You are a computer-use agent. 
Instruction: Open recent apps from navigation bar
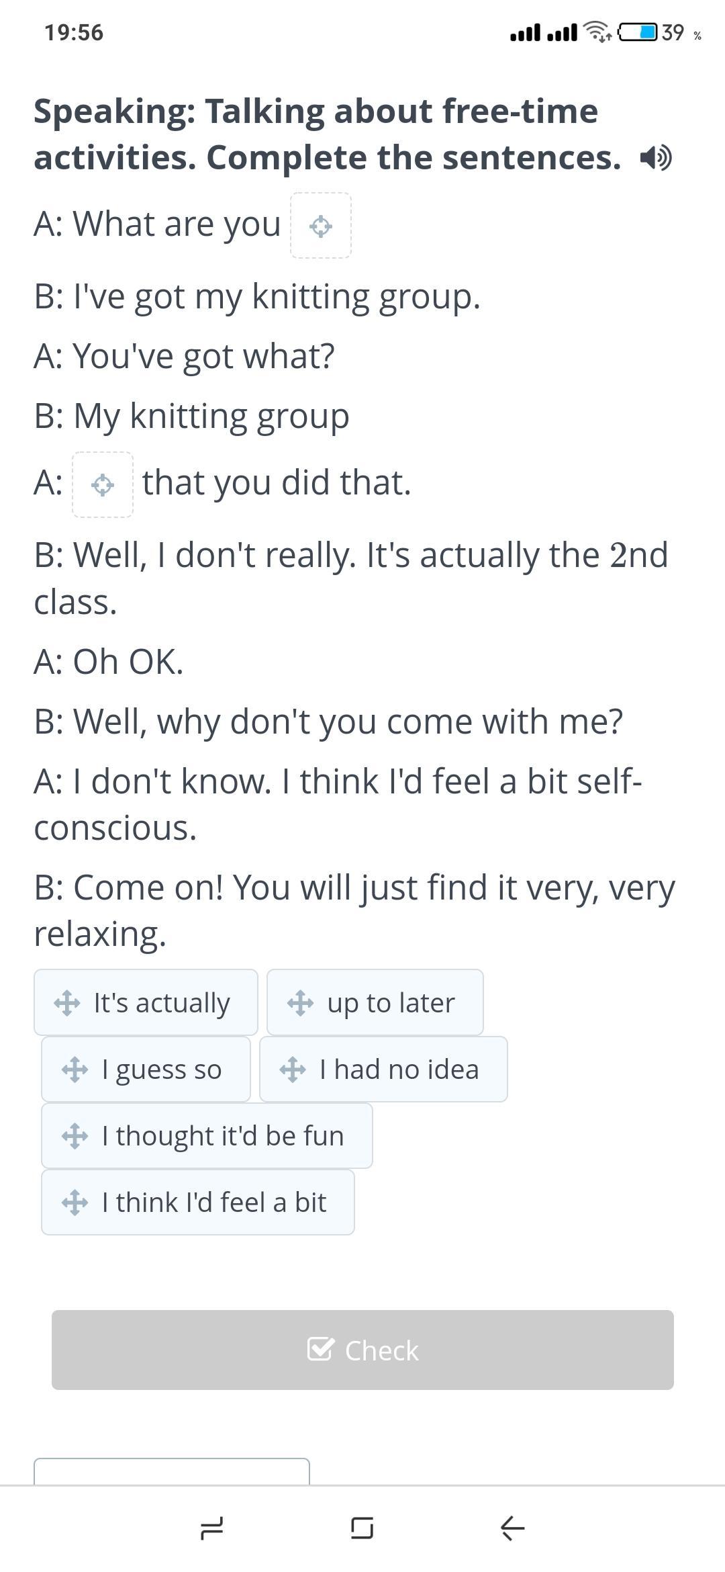(212, 1528)
